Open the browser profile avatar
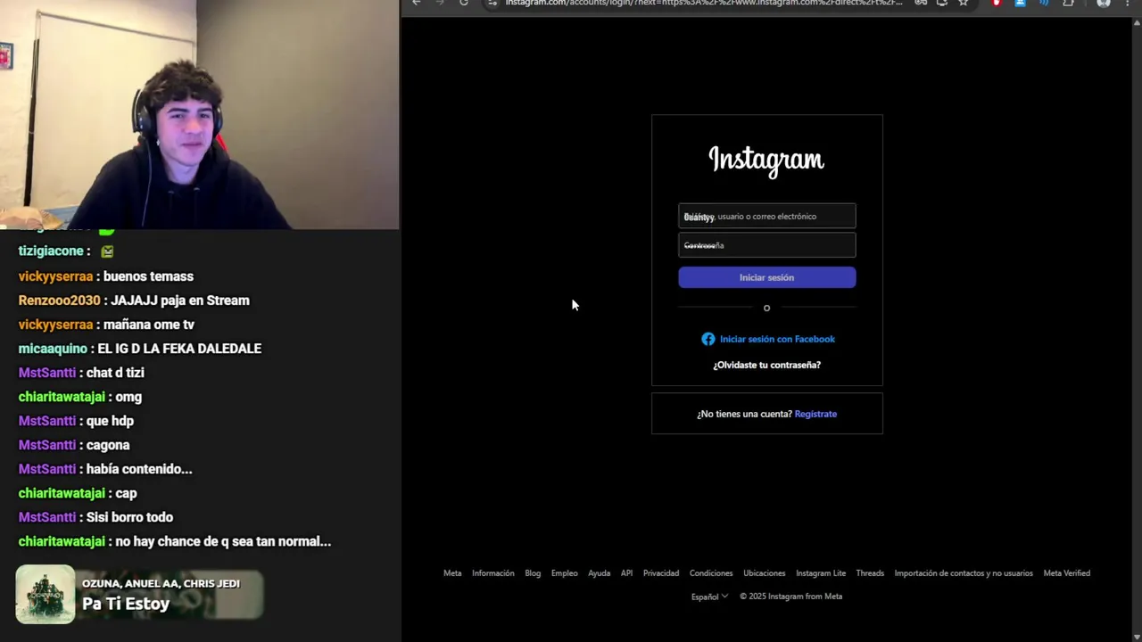 (x=1104, y=4)
